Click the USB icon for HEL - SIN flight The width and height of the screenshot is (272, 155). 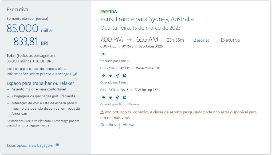(117, 75)
